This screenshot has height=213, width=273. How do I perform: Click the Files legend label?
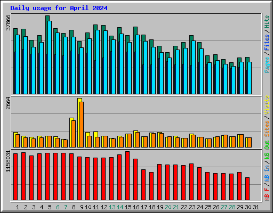(x=267, y=43)
